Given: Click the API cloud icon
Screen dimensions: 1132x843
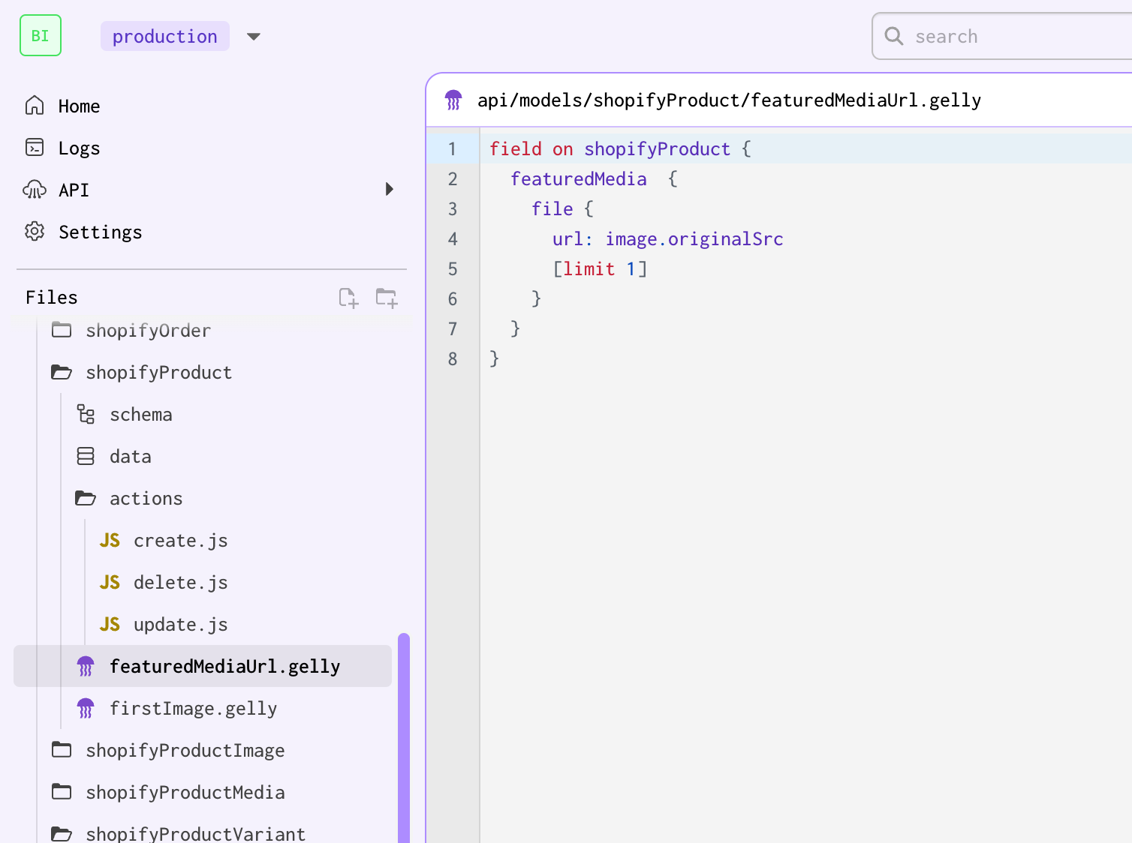Looking at the screenshot, I should point(34,190).
